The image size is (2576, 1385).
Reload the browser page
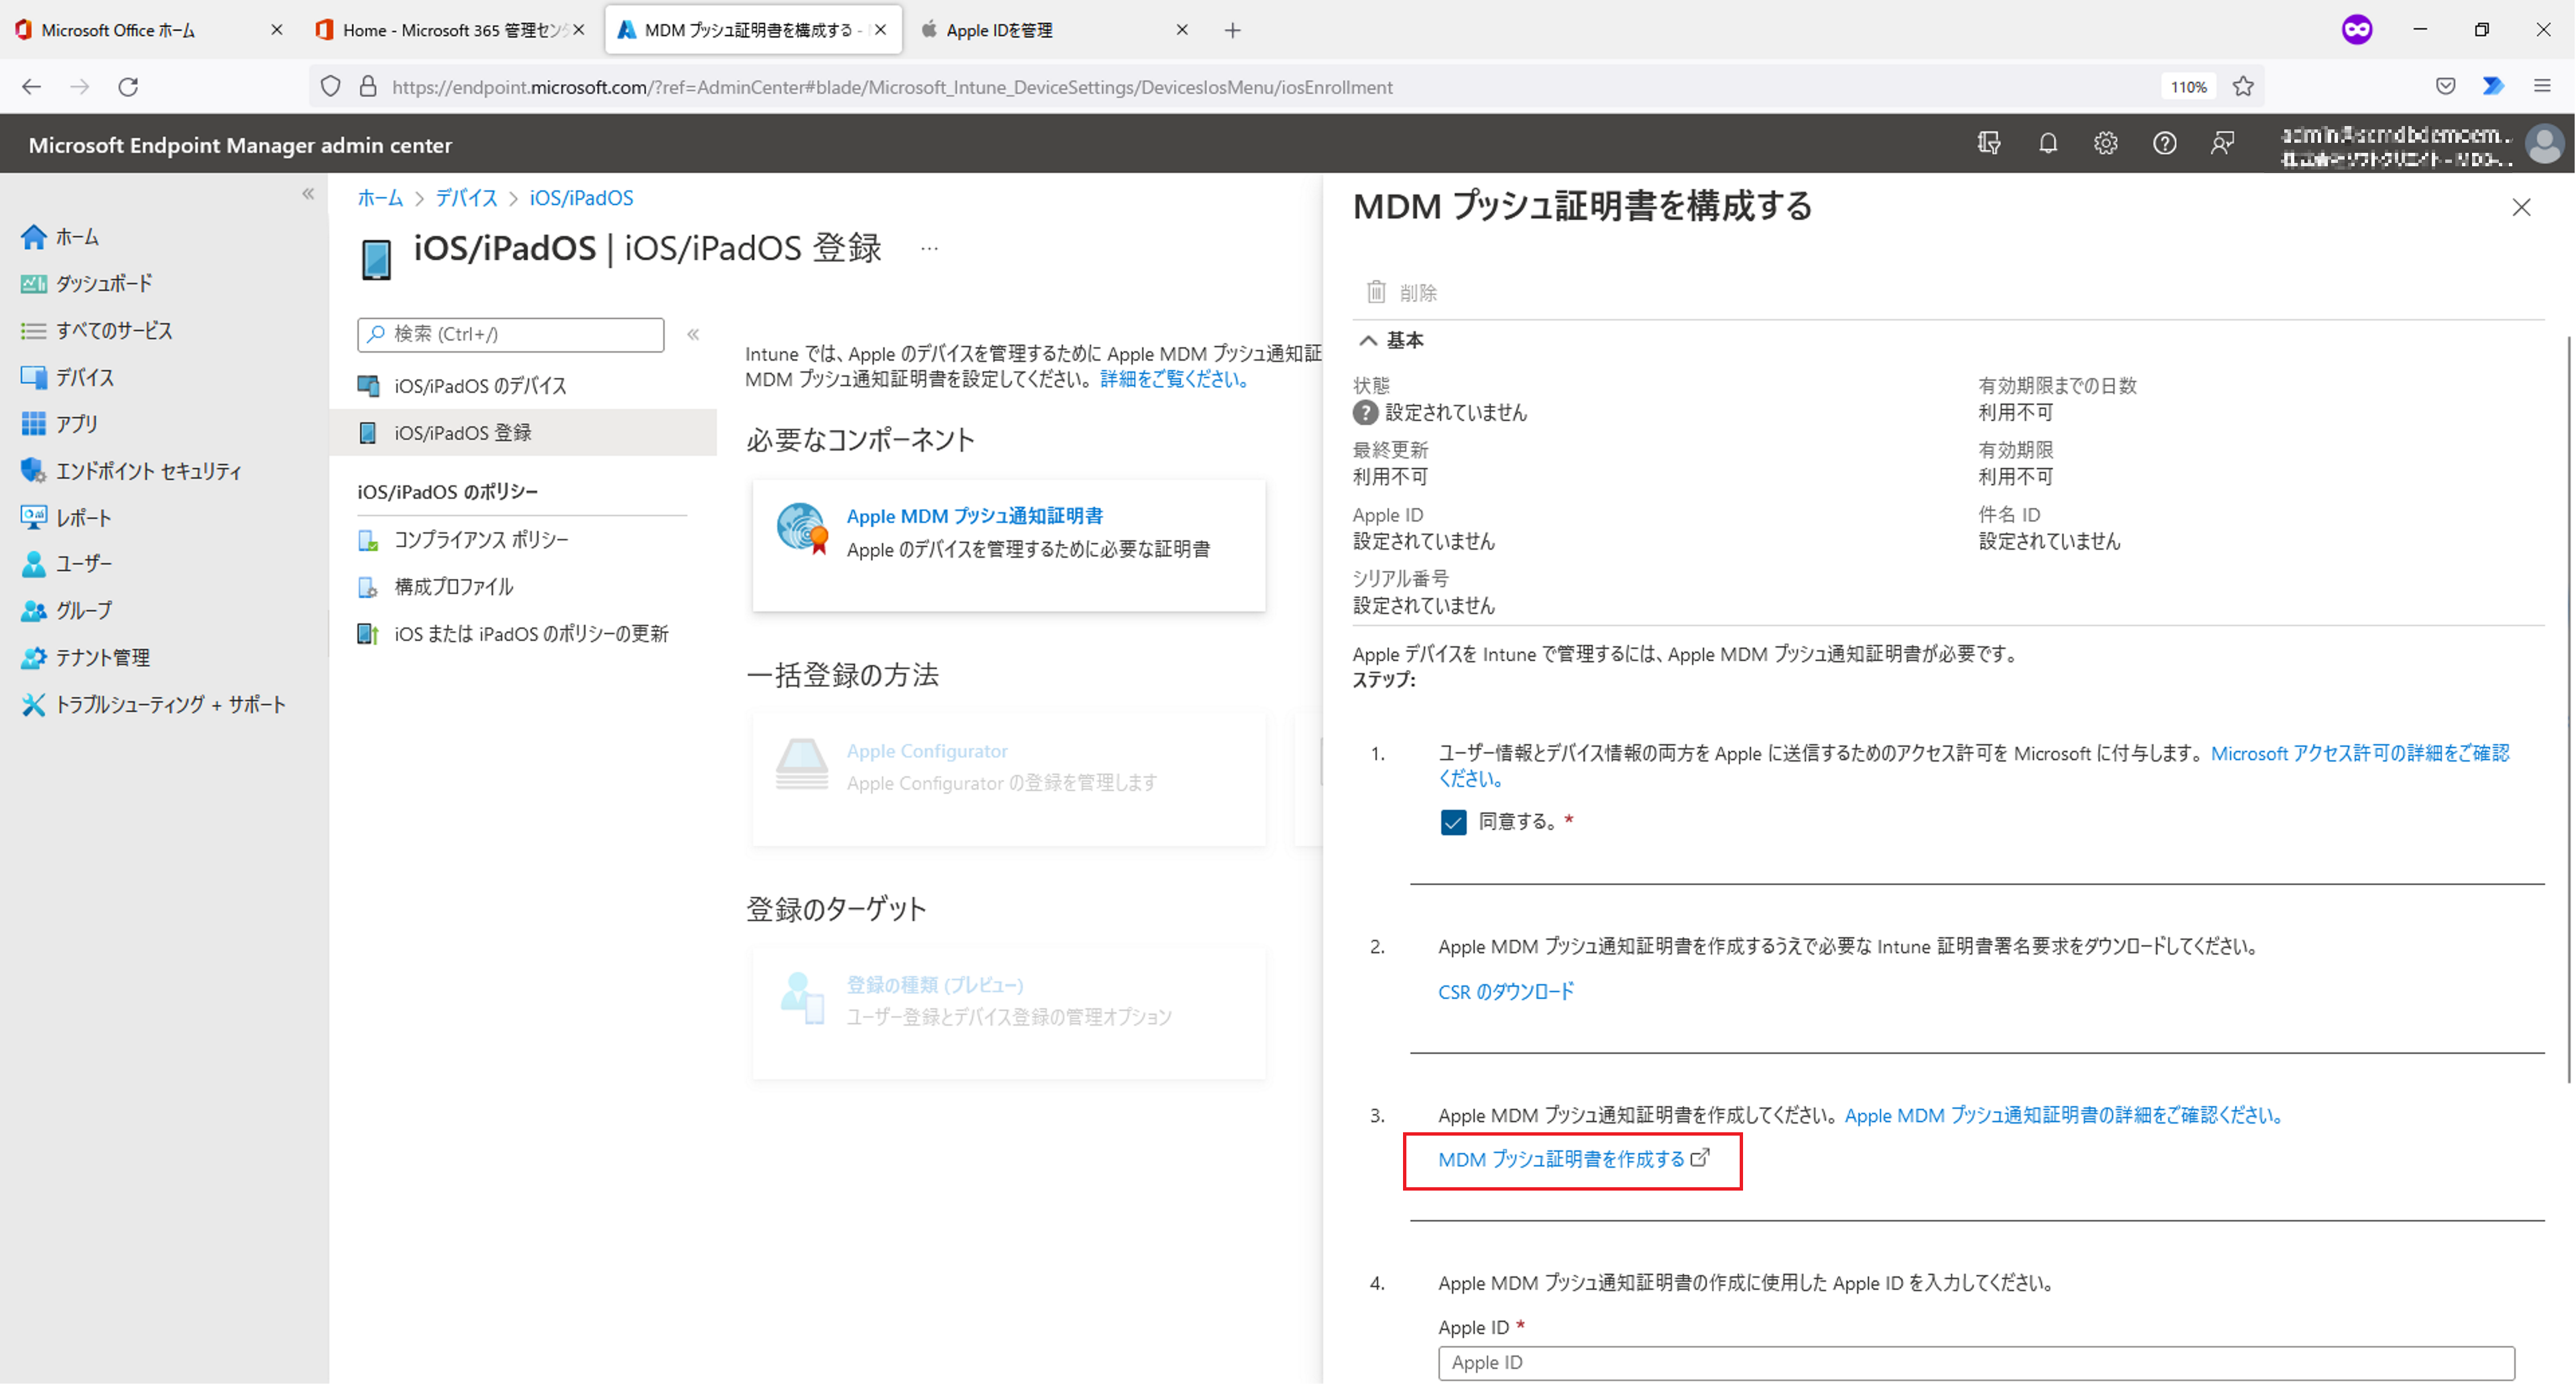pyautogui.click(x=128, y=87)
